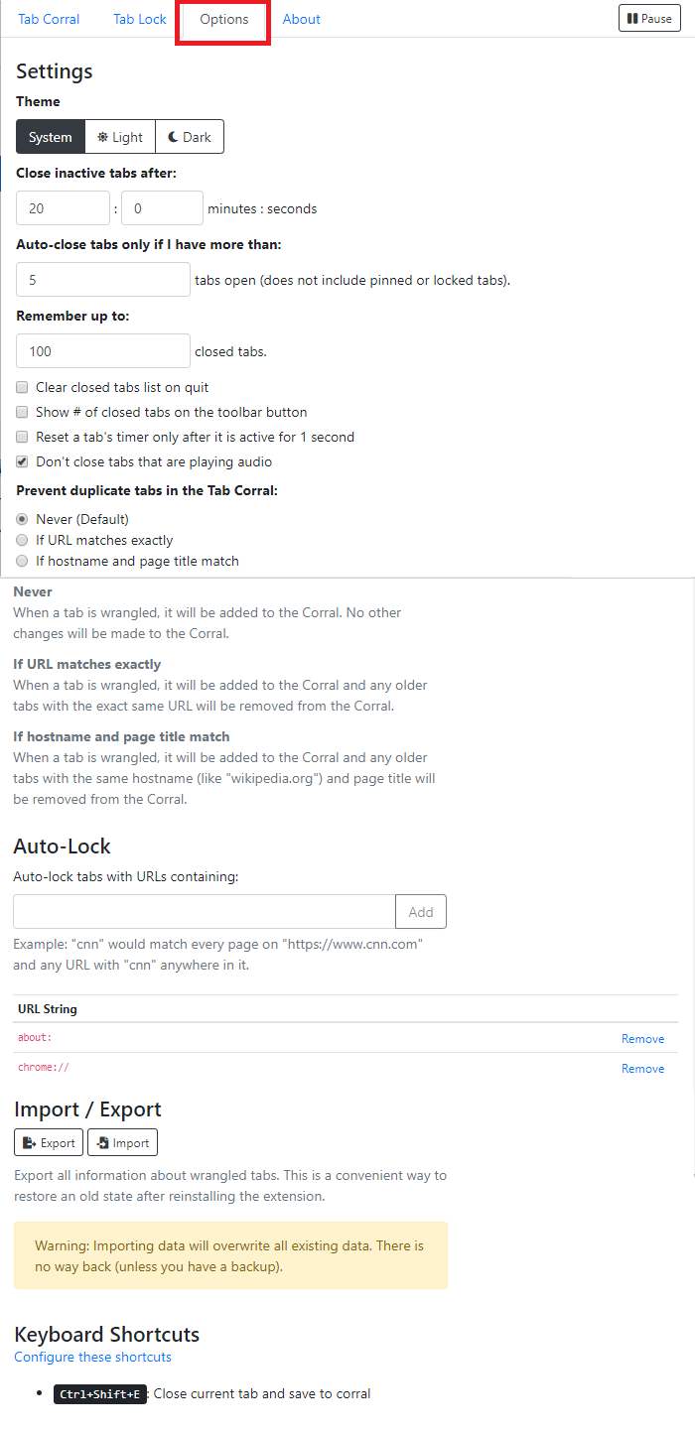Remove the about: auto-lock URL string
The width and height of the screenshot is (695, 1434).
pyautogui.click(x=643, y=1038)
